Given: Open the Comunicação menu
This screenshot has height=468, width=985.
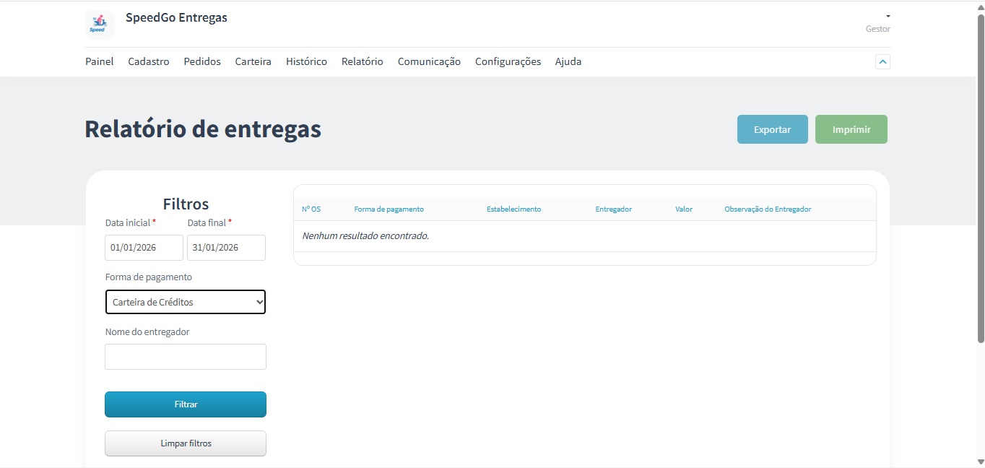Looking at the screenshot, I should click(429, 62).
